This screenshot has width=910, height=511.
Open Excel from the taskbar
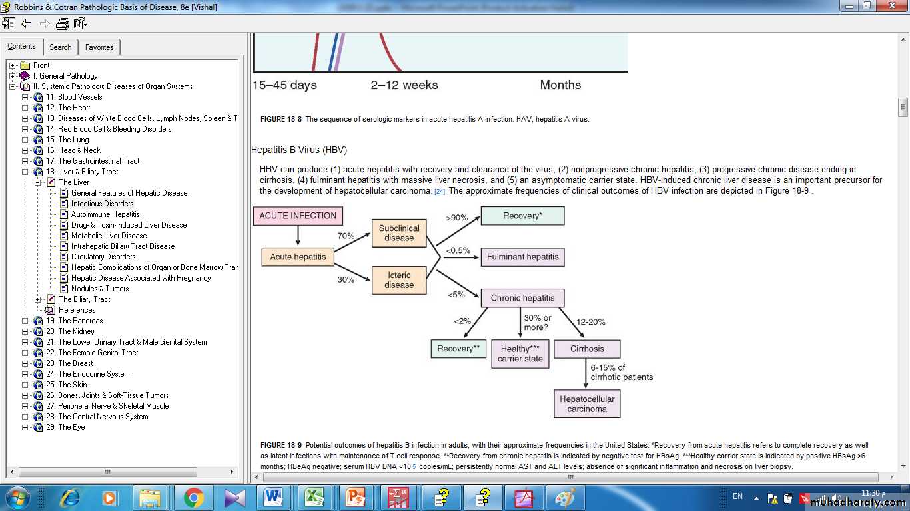[314, 497]
